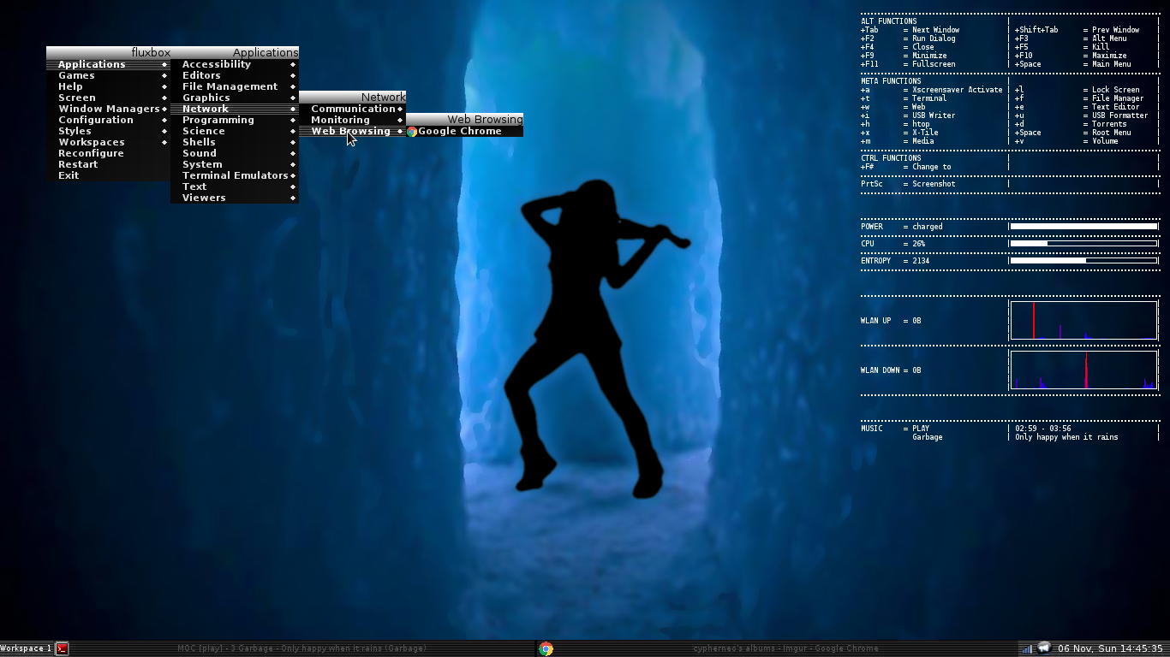1170x657 pixels.
Task: Click the terminal icon in the taskbar
Action: click(x=62, y=648)
